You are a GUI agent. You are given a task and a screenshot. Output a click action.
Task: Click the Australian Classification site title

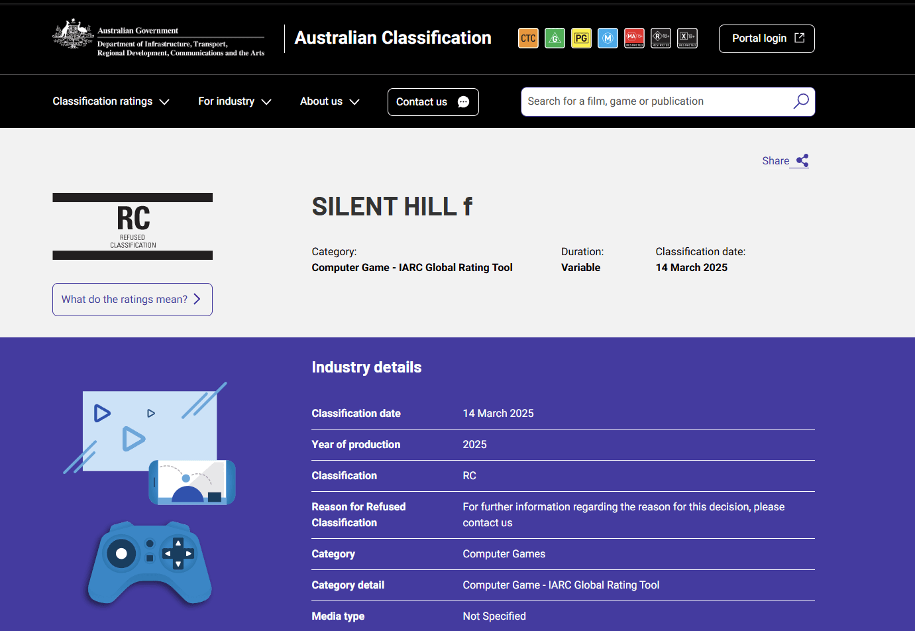[393, 38]
